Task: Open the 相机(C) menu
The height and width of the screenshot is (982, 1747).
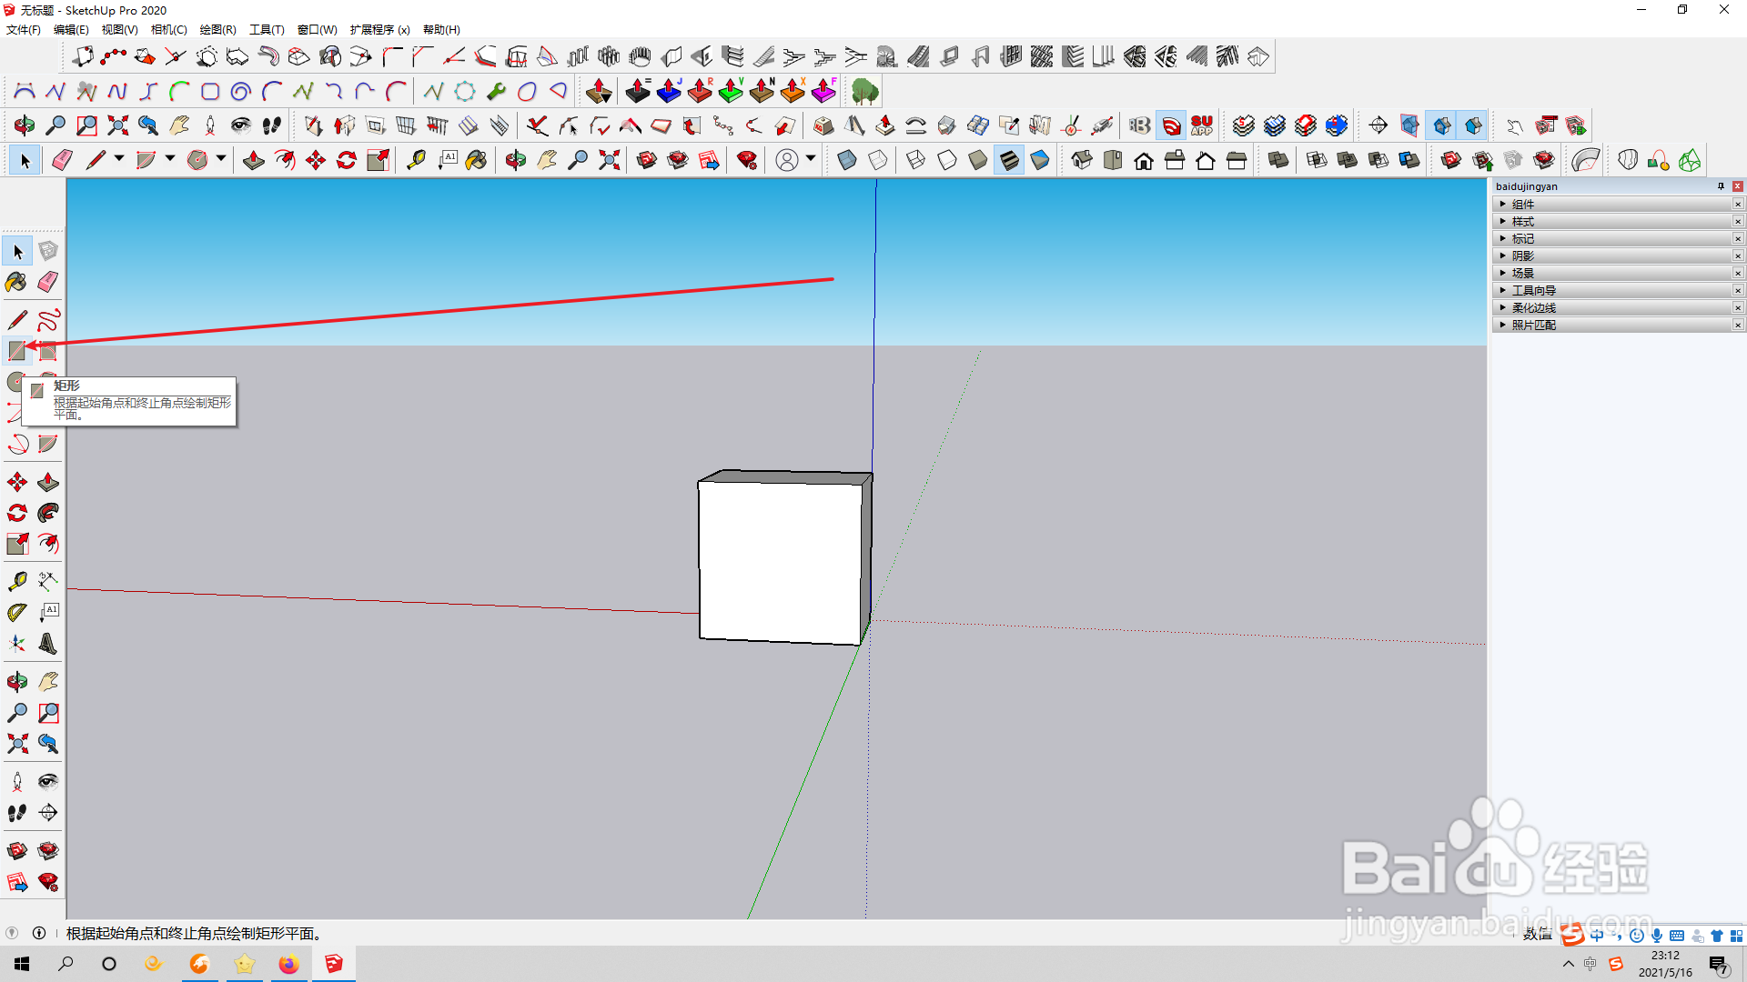Action: tap(168, 30)
